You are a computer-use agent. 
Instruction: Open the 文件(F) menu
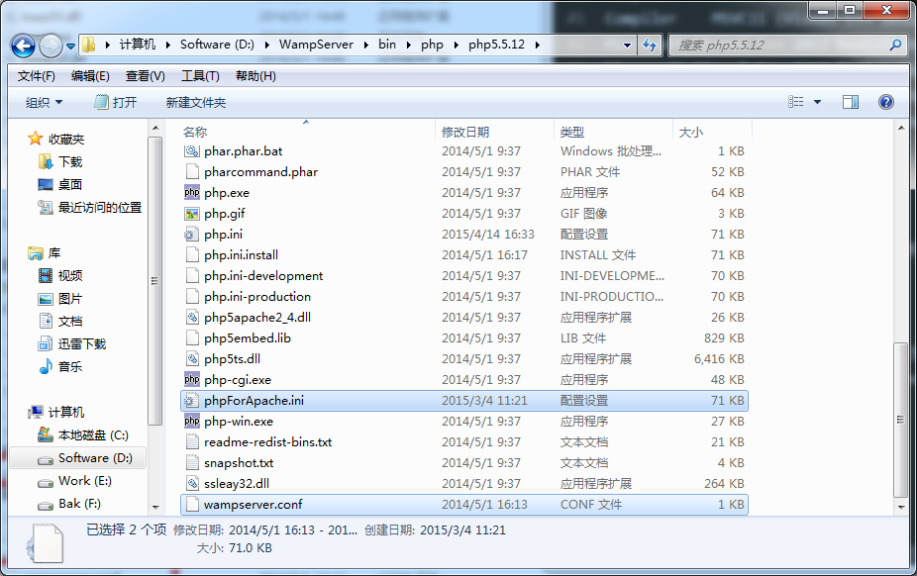(x=37, y=76)
